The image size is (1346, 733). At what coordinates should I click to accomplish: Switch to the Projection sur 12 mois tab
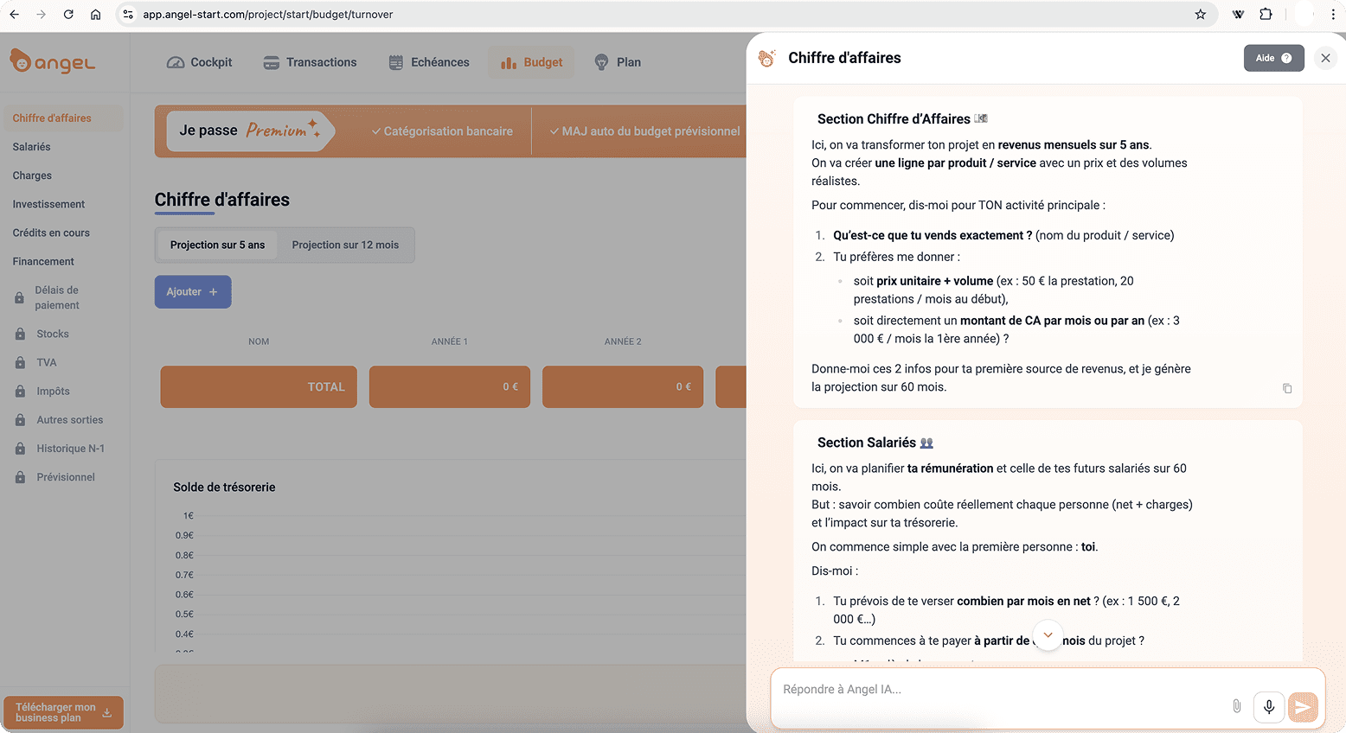point(345,245)
